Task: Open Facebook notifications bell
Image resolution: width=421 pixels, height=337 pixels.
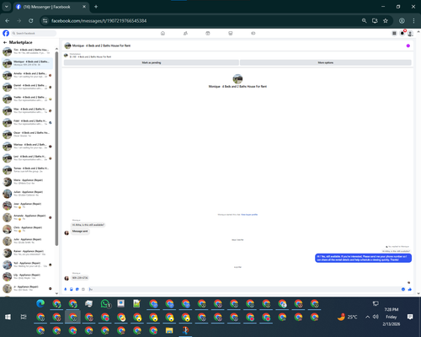Action: click(402, 34)
